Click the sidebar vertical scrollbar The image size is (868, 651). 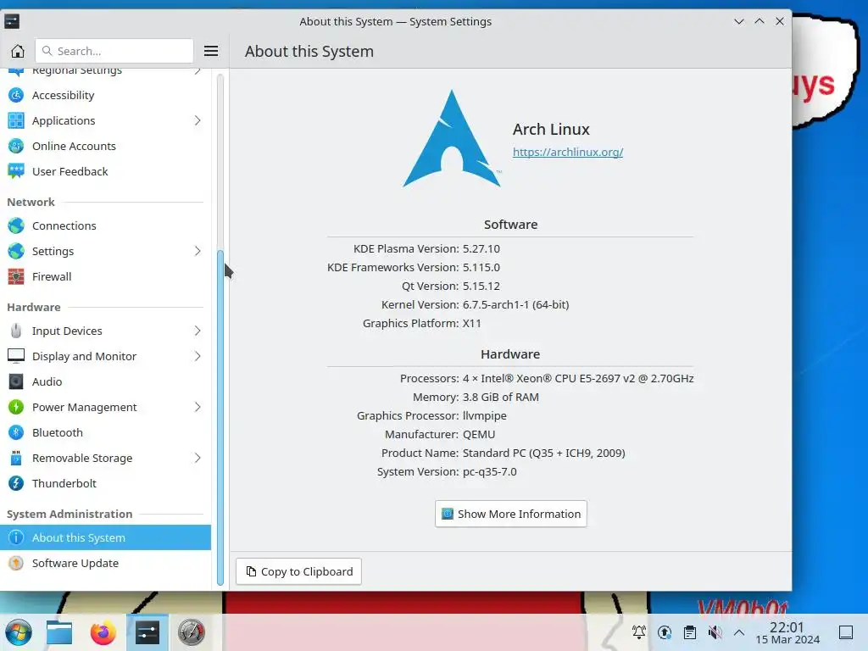pyautogui.click(x=220, y=416)
